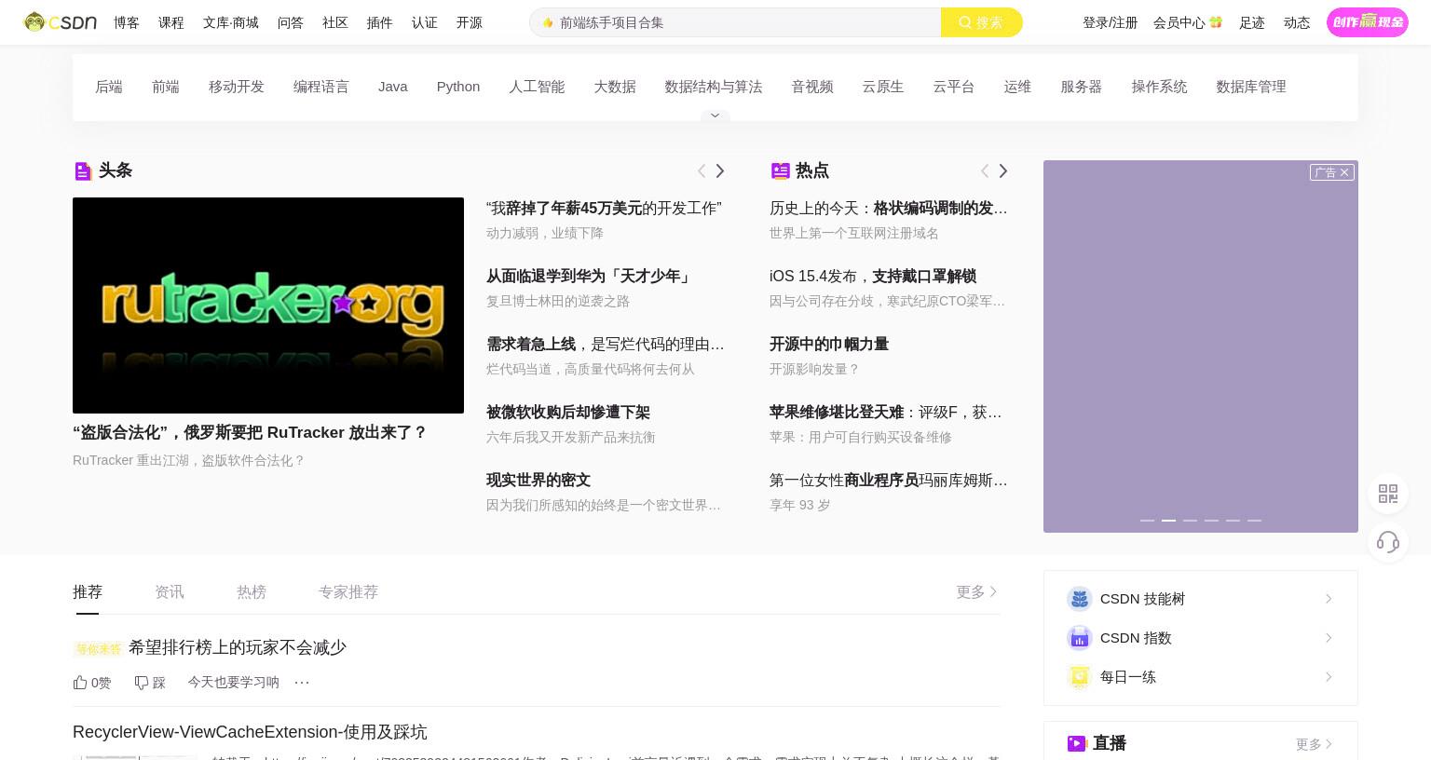The width and height of the screenshot is (1431, 760).
Task: Open 每日一练 sidebar entry
Action: coord(1200,677)
